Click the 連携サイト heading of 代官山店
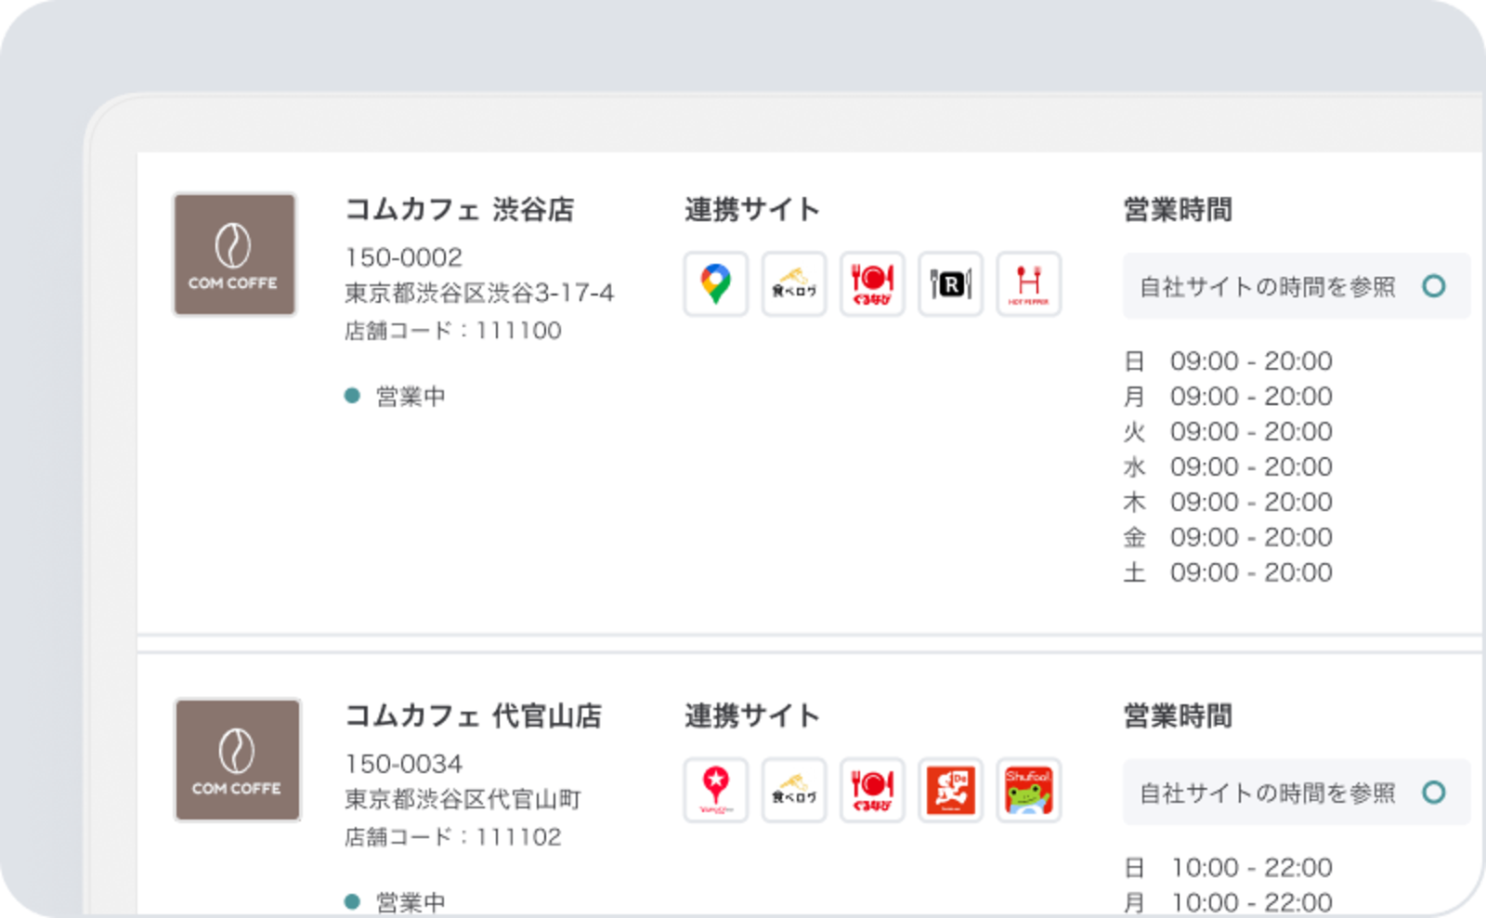This screenshot has height=918, width=1486. (752, 715)
